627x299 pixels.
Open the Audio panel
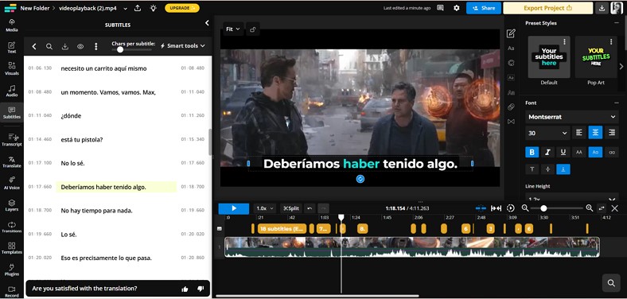click(x=12, y=91)
